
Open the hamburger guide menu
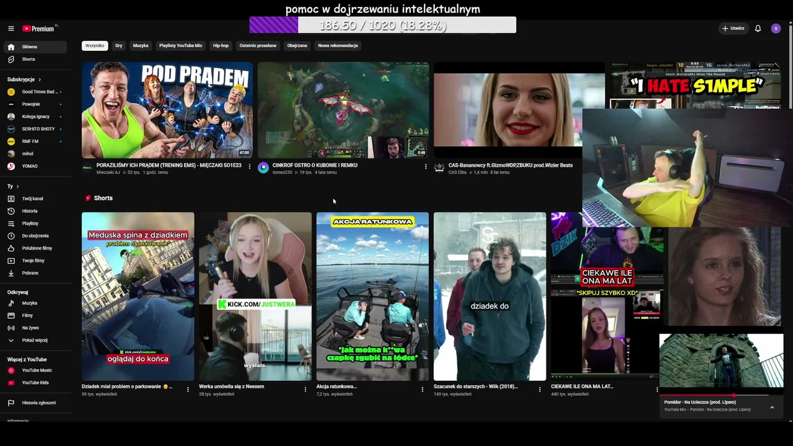coord(11,28)
